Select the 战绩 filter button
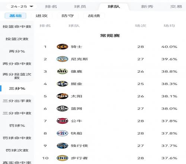 point(94,16)
